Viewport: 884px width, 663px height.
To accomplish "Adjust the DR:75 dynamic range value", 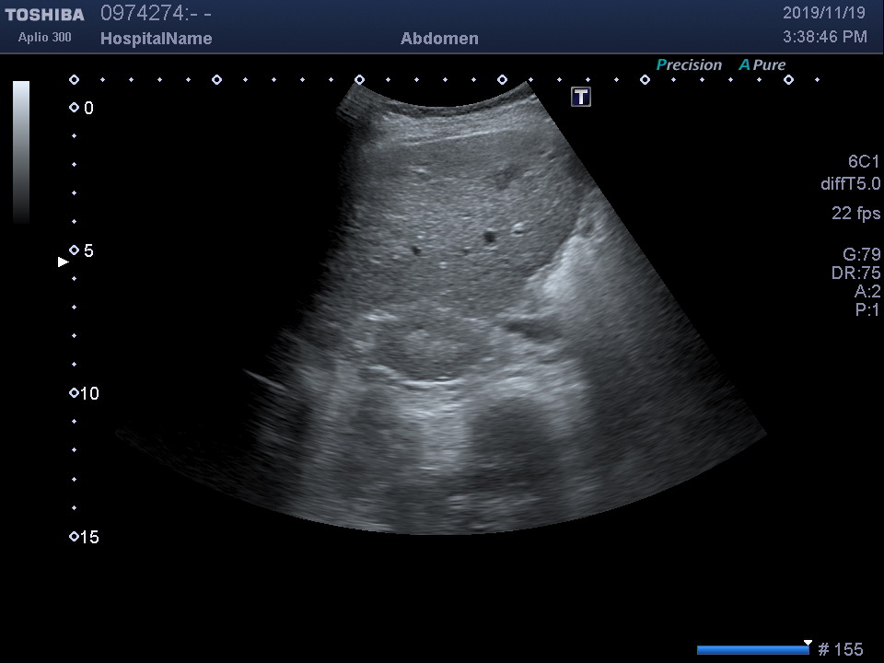I will pos(855,273).
